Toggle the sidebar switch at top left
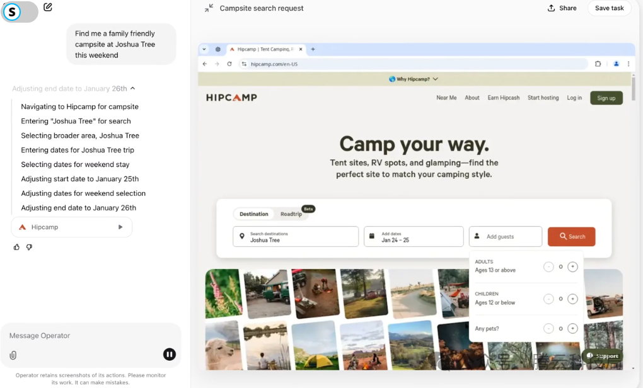 point(20,11)
